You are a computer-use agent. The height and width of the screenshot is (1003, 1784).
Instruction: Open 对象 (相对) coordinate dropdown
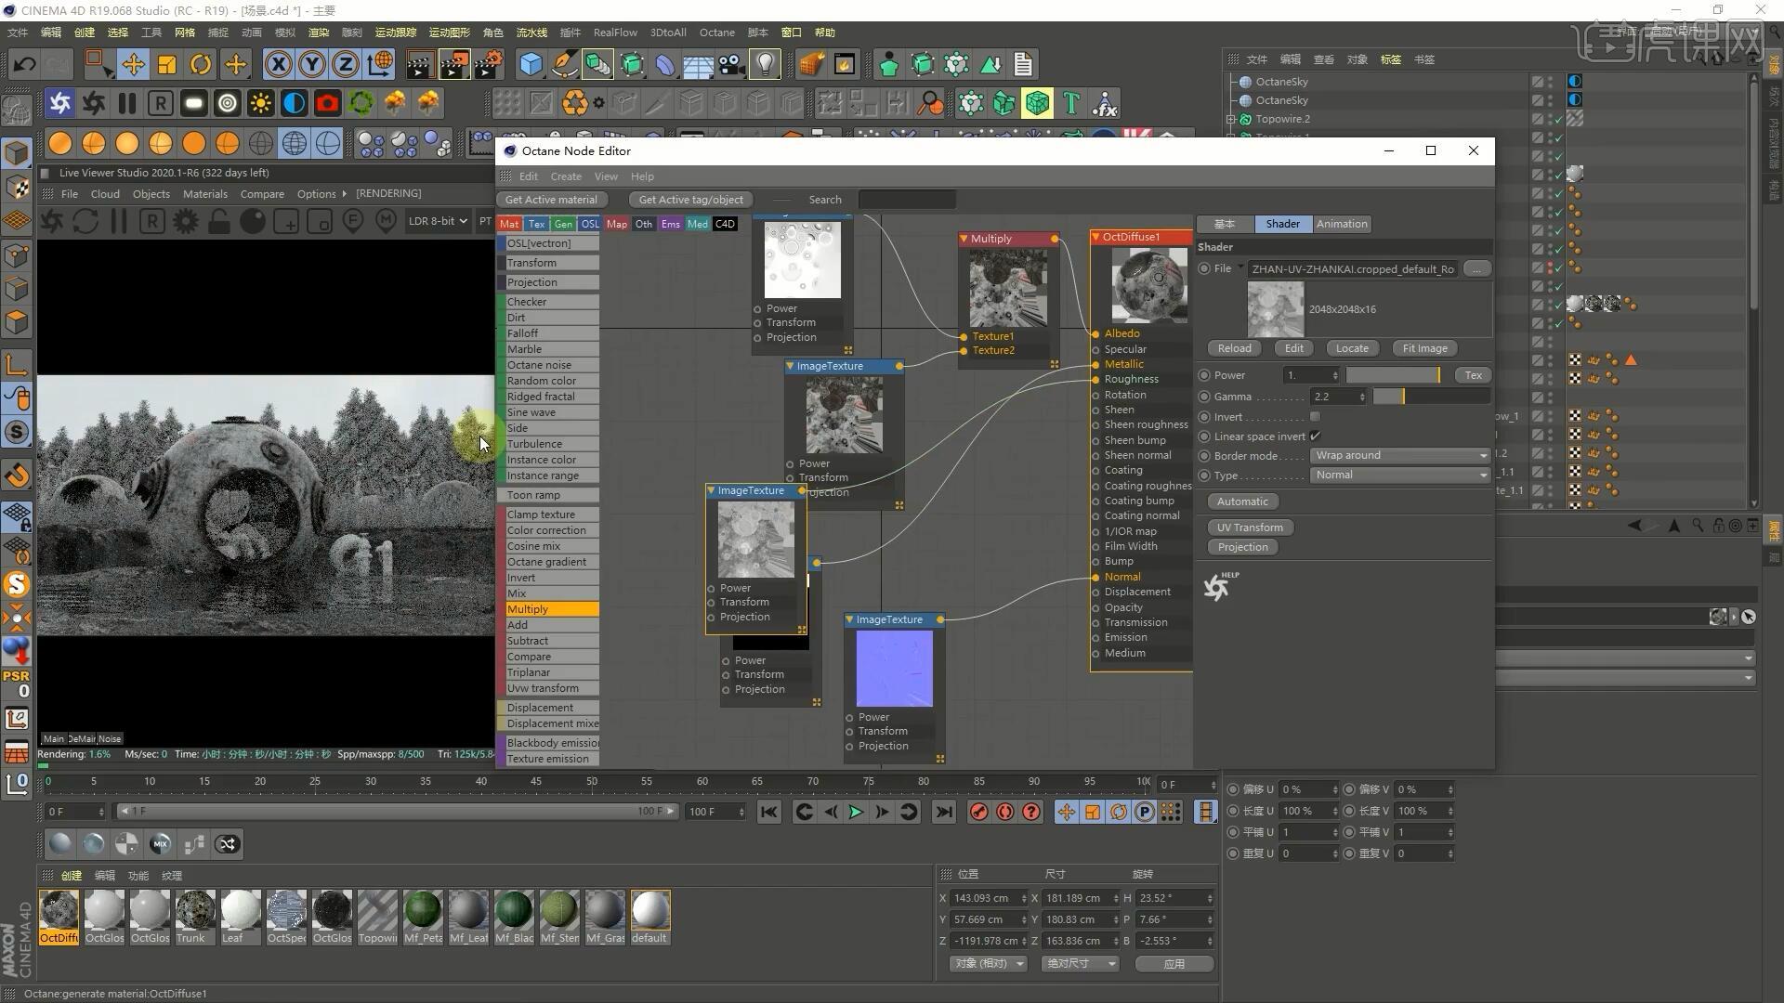tap(989, 964)
